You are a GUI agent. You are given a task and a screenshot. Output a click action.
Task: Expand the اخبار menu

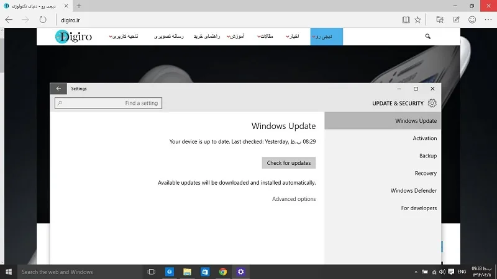tap(293, 37)
